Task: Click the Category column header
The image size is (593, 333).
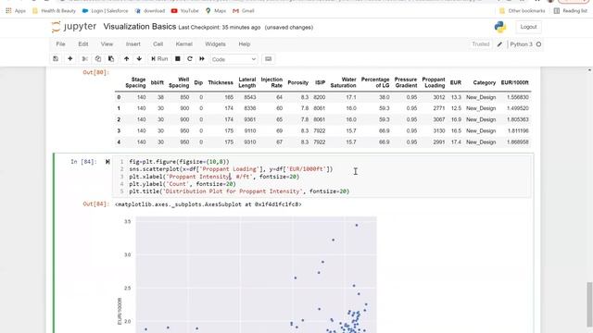Action: [x=484, y=82]
